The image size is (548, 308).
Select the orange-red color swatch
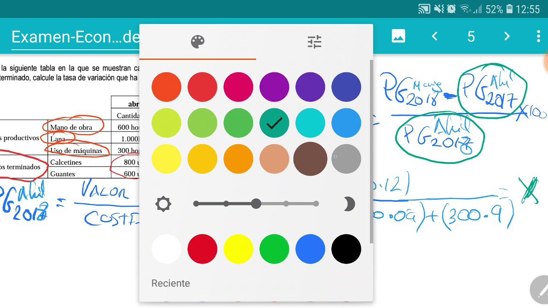click(167, 87)
